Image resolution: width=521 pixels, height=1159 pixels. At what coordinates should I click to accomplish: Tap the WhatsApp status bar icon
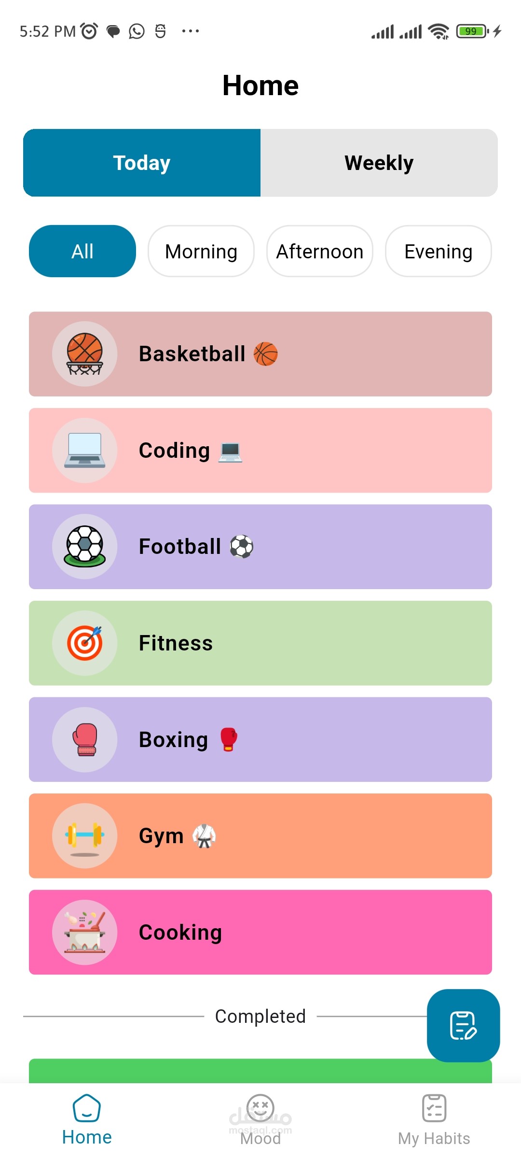pos(137,31)
